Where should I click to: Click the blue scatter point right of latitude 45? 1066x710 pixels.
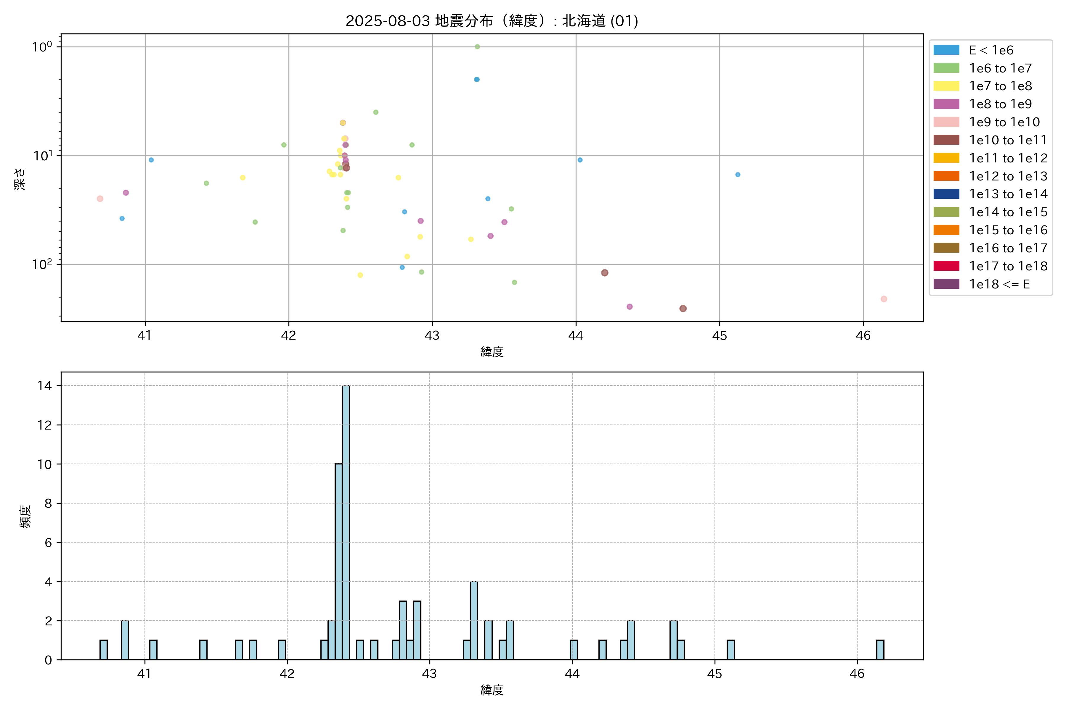pyautogui.click(x=738, y=175)
